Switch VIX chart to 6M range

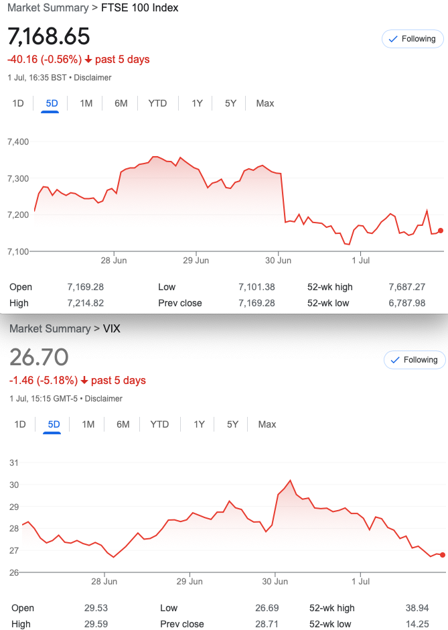[x=123, y=425]
